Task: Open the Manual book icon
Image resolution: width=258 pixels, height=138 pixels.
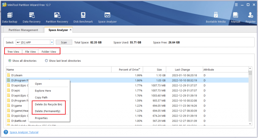Action: (x=235, y=18)
